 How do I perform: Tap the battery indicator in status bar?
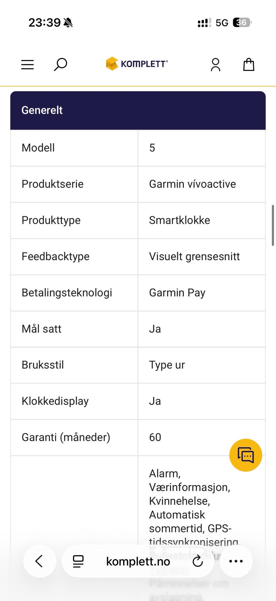tap(242, 22)
